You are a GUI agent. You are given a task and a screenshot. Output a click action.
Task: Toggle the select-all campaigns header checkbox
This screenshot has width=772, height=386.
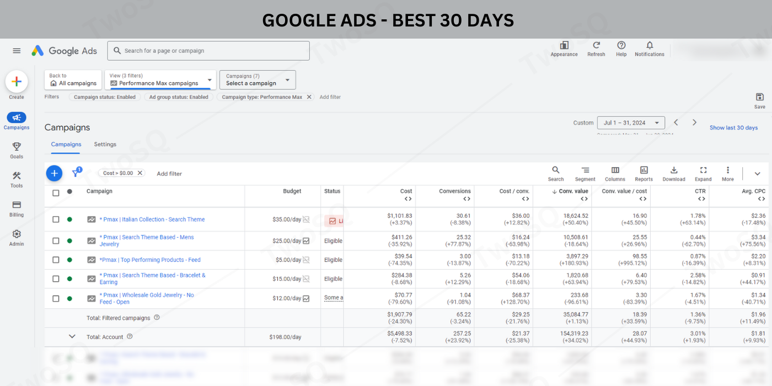coord(56,193)
